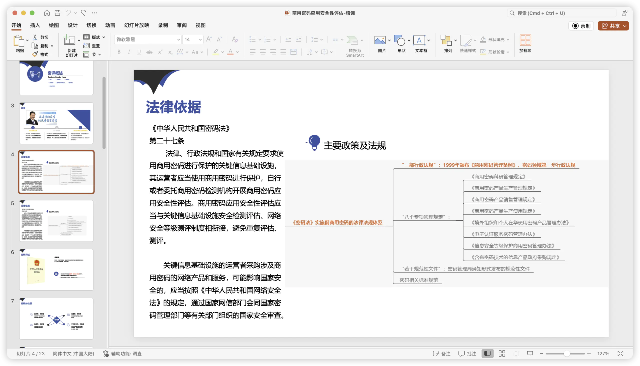Expand the 节 section dropdown

[x=99, y=54]
